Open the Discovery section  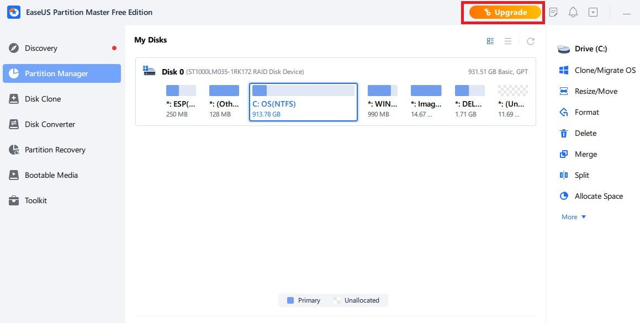point(62,48)
